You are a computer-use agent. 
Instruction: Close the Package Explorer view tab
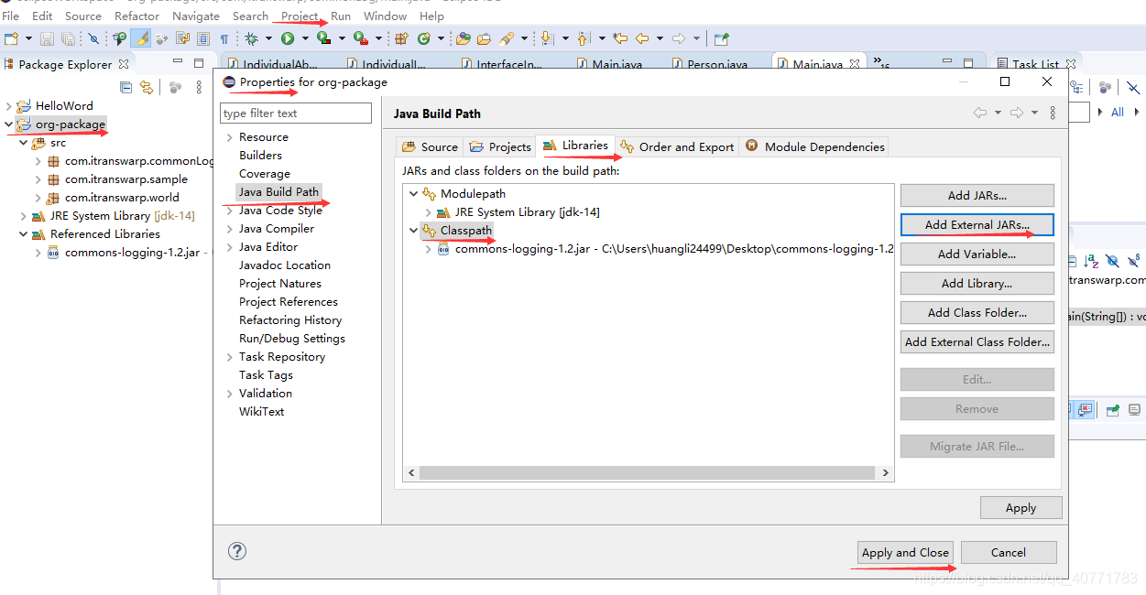tap(124, 64)
